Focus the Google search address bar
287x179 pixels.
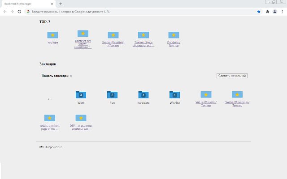143,12
